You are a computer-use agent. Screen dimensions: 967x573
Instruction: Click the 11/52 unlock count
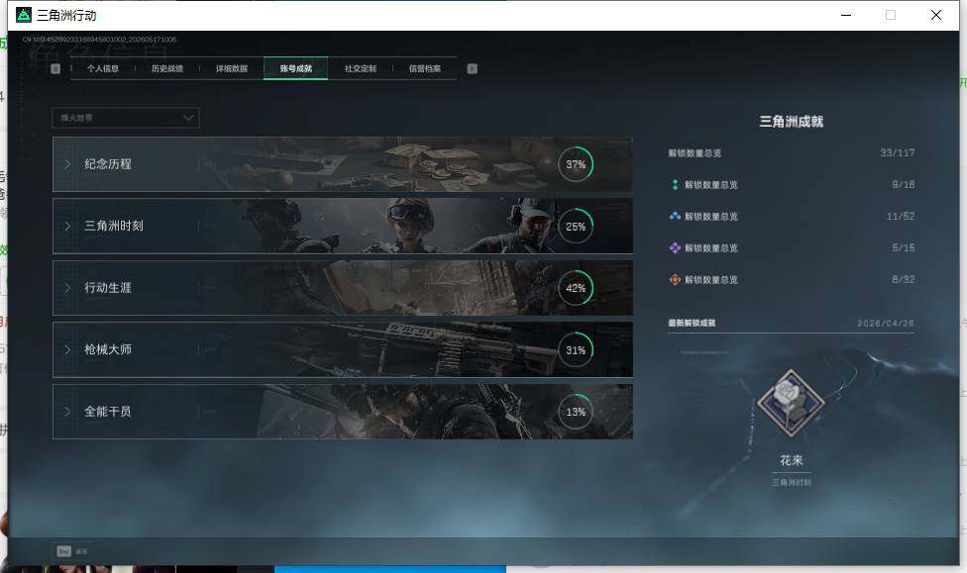tap(901, 216)
